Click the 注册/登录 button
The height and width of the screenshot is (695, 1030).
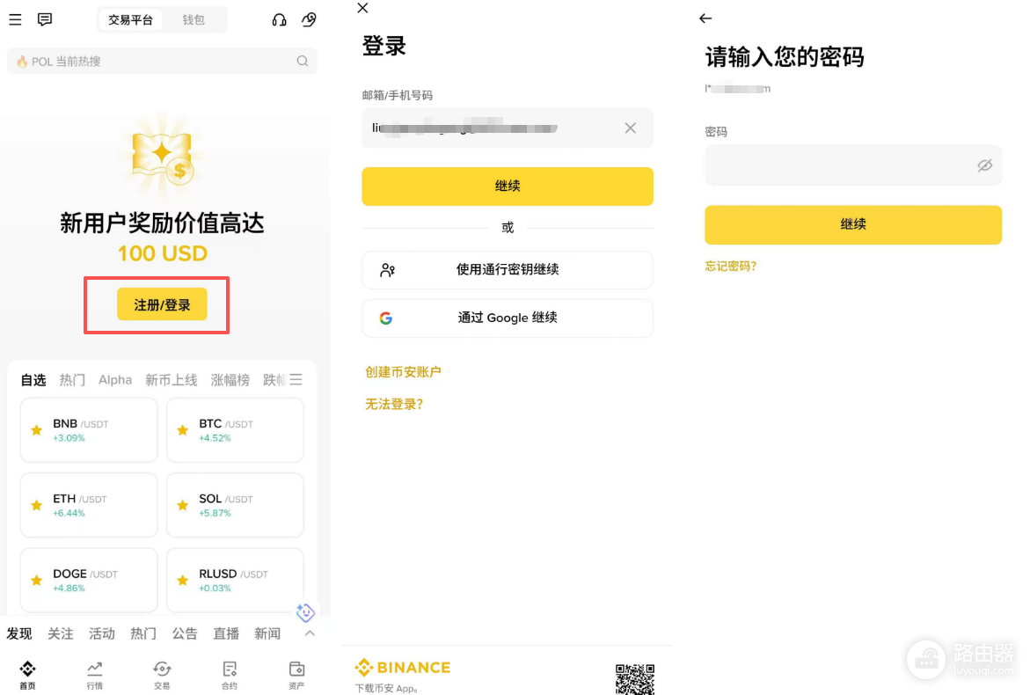click(162, 304)
